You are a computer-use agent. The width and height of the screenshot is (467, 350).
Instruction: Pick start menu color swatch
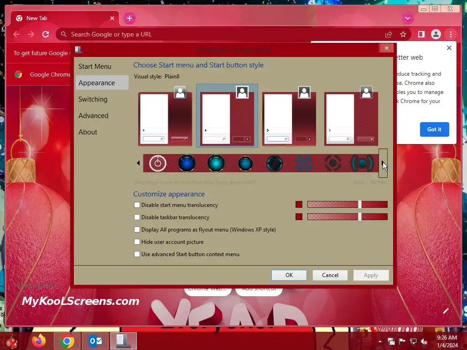point(299,205)
